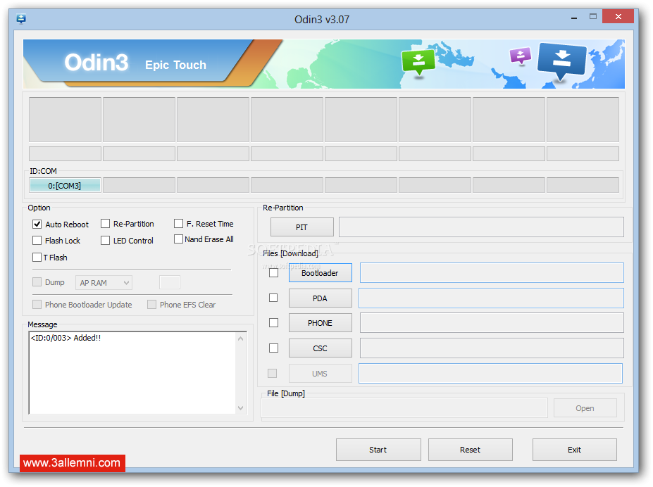Select the CSC file button
Viewport: 653px width, 487px height.
[320, 348]
